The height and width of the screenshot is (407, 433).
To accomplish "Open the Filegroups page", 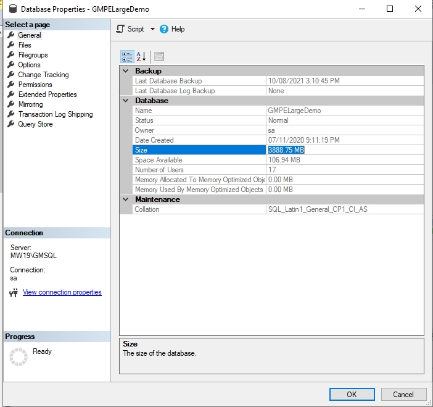I will (x=33, y=55).
